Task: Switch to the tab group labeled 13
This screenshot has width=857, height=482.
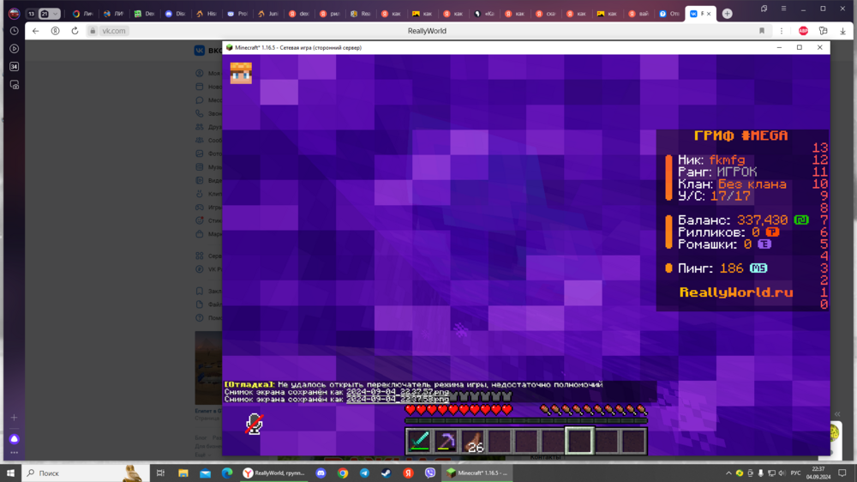Action: tap(31, 14)
